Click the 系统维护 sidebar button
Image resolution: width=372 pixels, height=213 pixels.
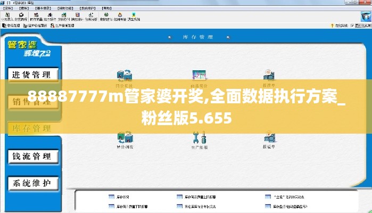pyautogui.click(x=31, y=183)
